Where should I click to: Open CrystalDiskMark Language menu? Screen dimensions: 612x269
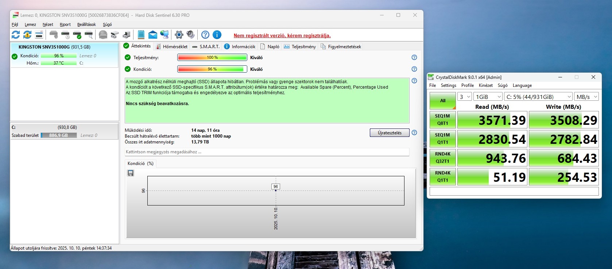(x=522, y=85)
